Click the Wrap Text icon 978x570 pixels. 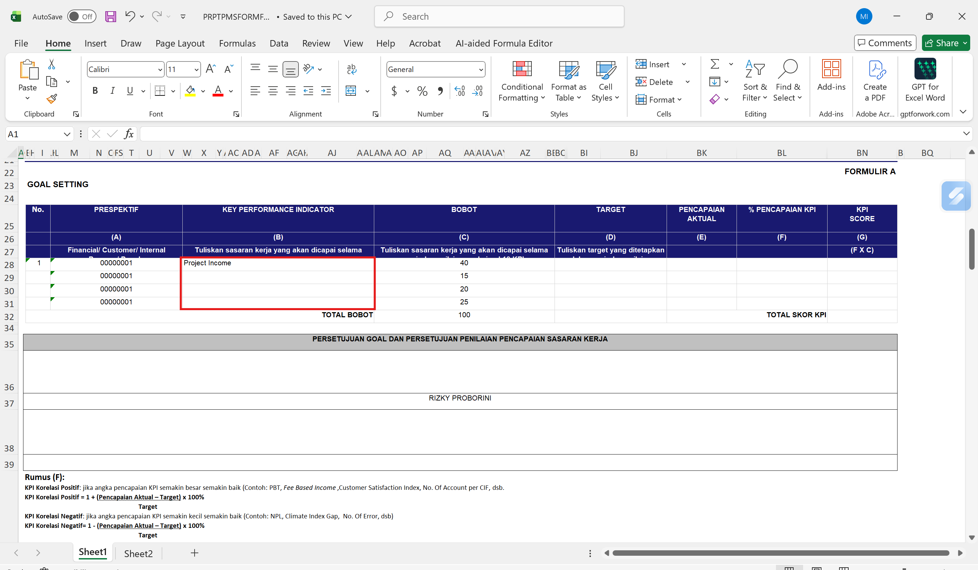(351, 69)
